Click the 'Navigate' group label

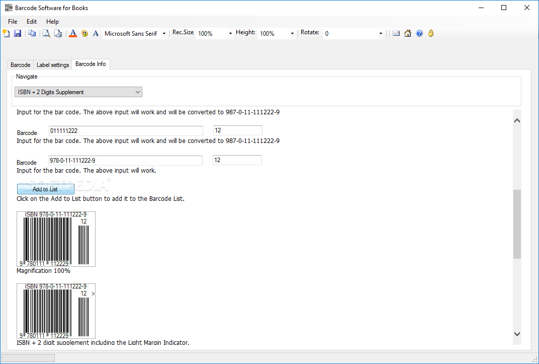(27, 77)
